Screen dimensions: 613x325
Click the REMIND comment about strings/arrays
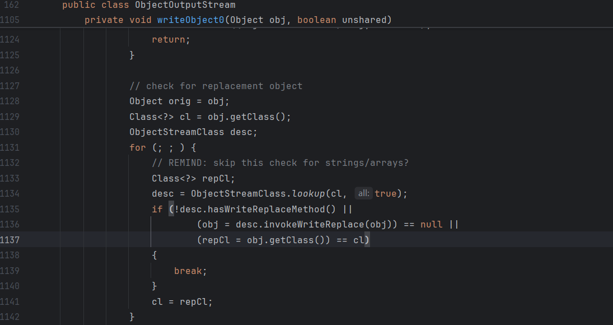tap(280, 163)
